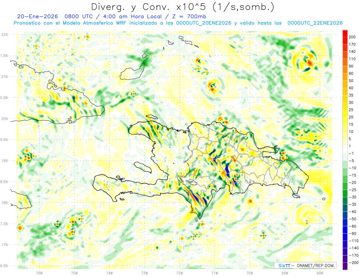Viewport: 359px width, 277px height.
Task: Click the '110' color bar value
Action: point(352,59)
